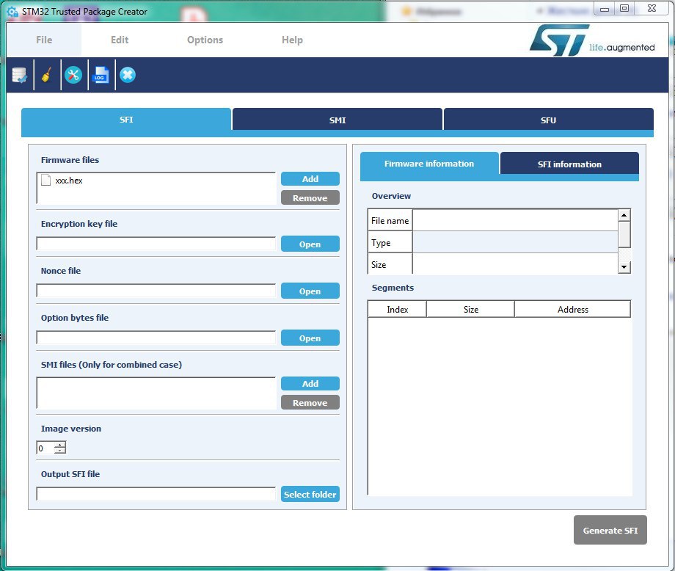Remove the selected firmware file
The image size is (675, 571).
tap(310, 197)
